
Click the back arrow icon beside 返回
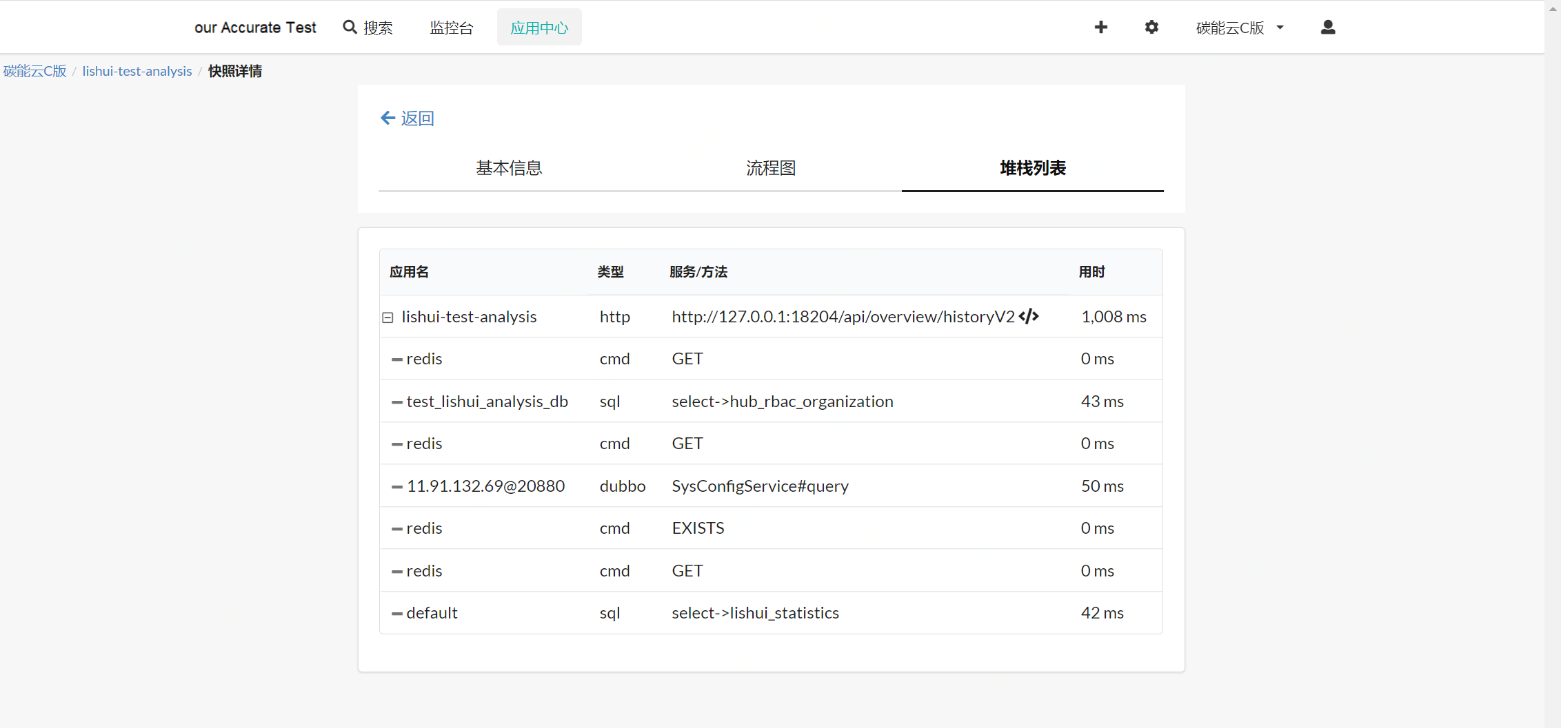pos(387,118)
